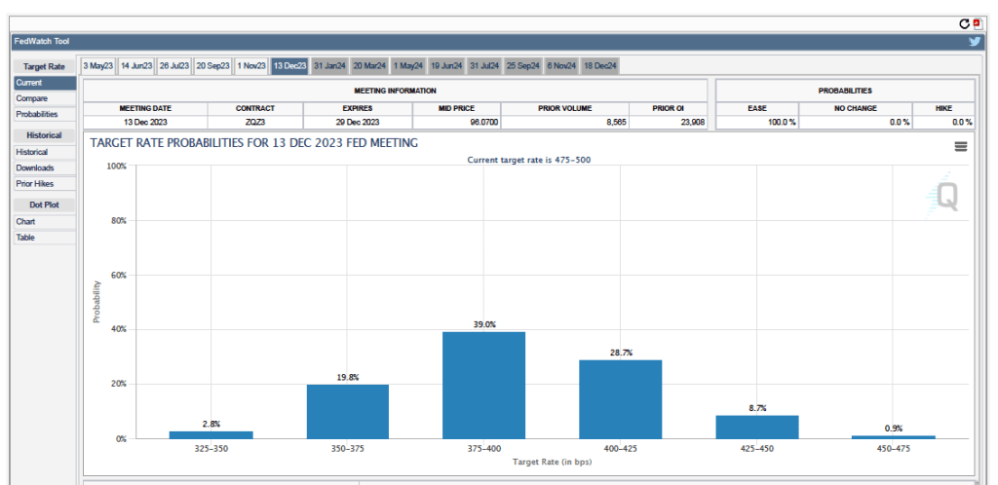Click the Q watermark logo on chart
This screenshot has width=998, height=485.
click(943, 196)
